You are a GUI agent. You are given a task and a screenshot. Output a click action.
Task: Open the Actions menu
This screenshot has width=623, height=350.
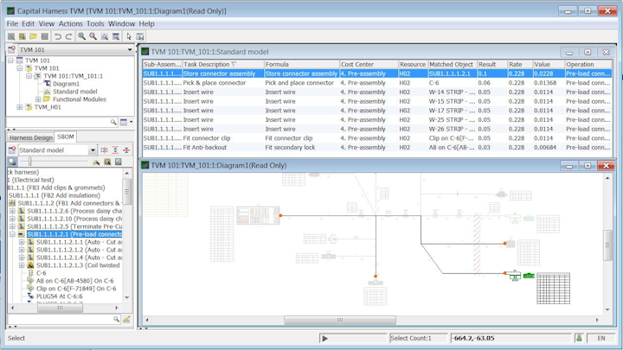[x=71, y=24]
